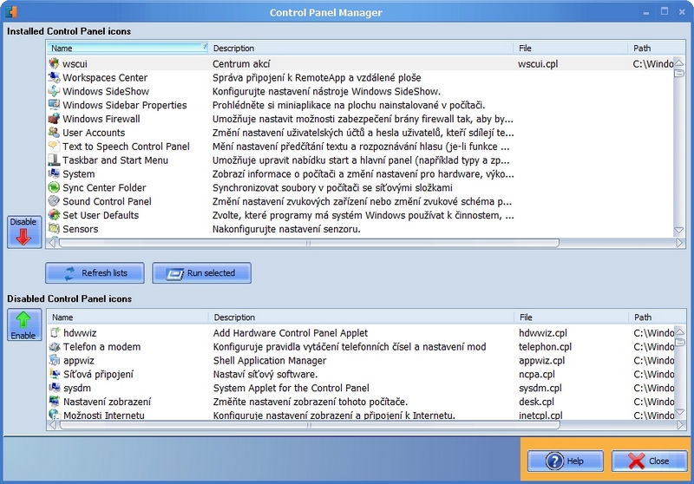The width and height of the screenshot is (694, 484).
Task: Select the Windows Firewall entry name
Action: pyautogui.click(x=101, y=119)
